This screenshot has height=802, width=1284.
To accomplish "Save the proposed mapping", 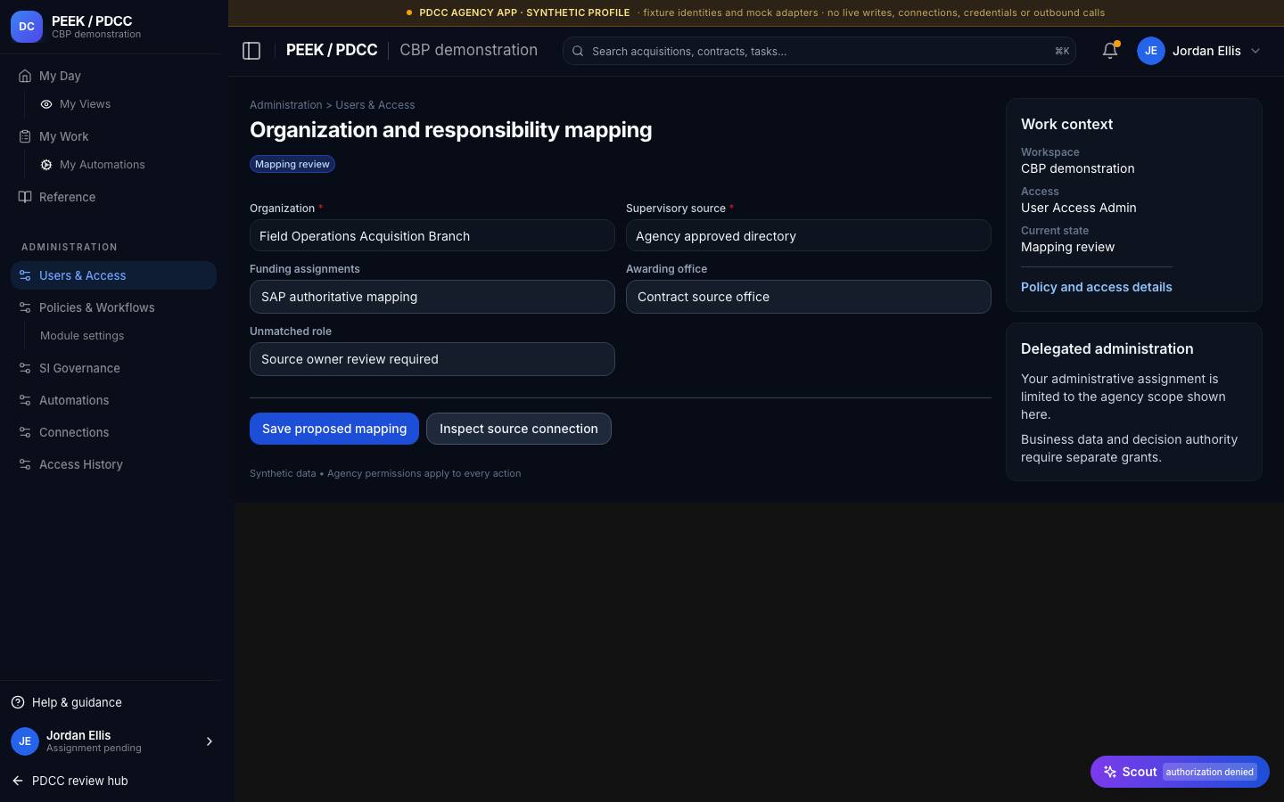I will pos(334,429).
